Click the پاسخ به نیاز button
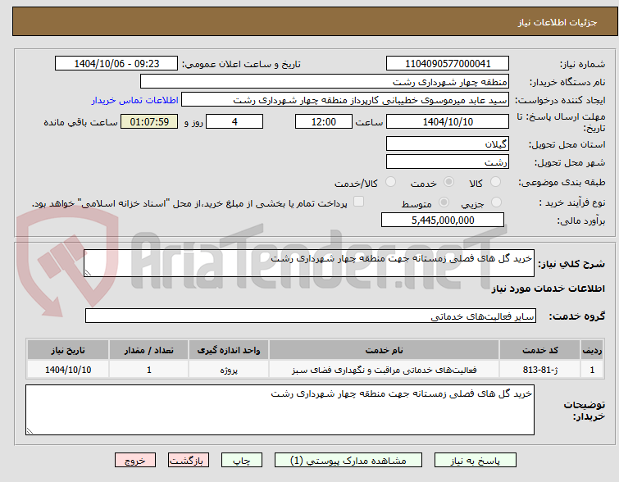This screenshot has height=482, width=619. pyautogui.click(x=476, y=461)
